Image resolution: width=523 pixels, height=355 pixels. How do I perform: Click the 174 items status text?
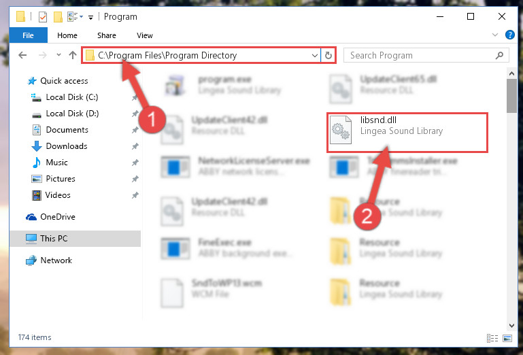[x=35, y=337]
